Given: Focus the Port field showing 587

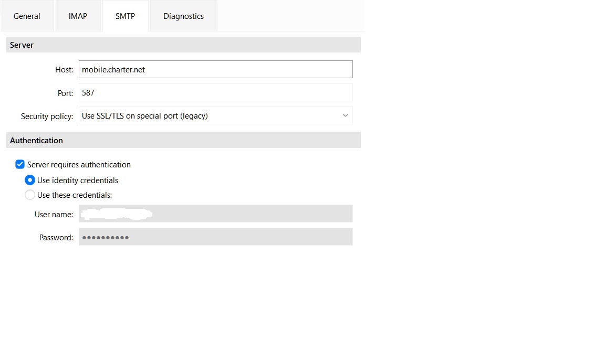Looking at the screenshot, I should point(216,92).
